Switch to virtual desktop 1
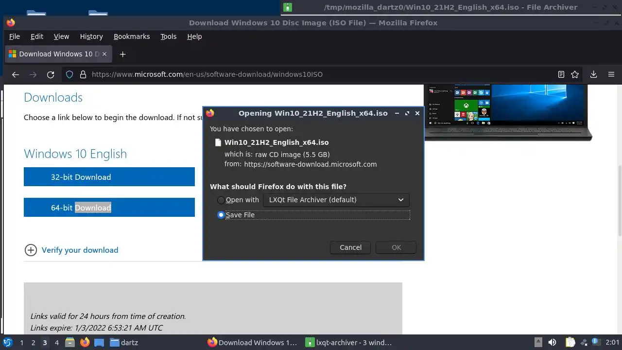622x350 pixels. 21,342
